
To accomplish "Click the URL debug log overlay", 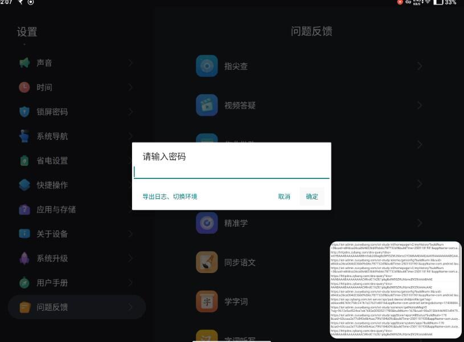I will coord(395,290).
